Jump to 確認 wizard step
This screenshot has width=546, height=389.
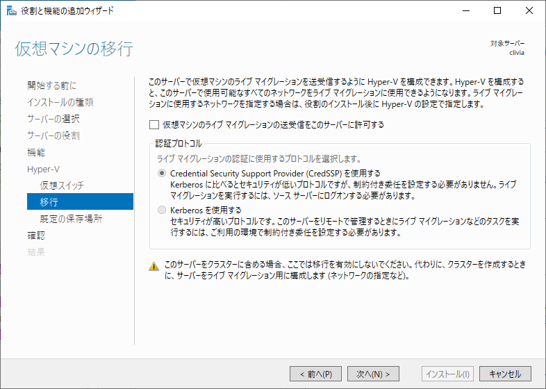click(36, 235)
